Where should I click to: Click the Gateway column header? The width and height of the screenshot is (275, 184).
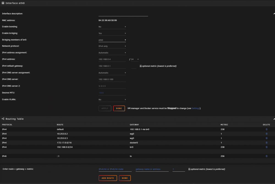(134, 125)
